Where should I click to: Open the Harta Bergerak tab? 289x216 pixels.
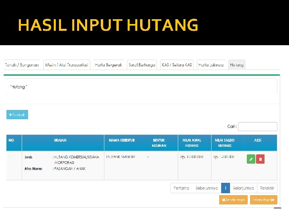click(x=108, y=65)
